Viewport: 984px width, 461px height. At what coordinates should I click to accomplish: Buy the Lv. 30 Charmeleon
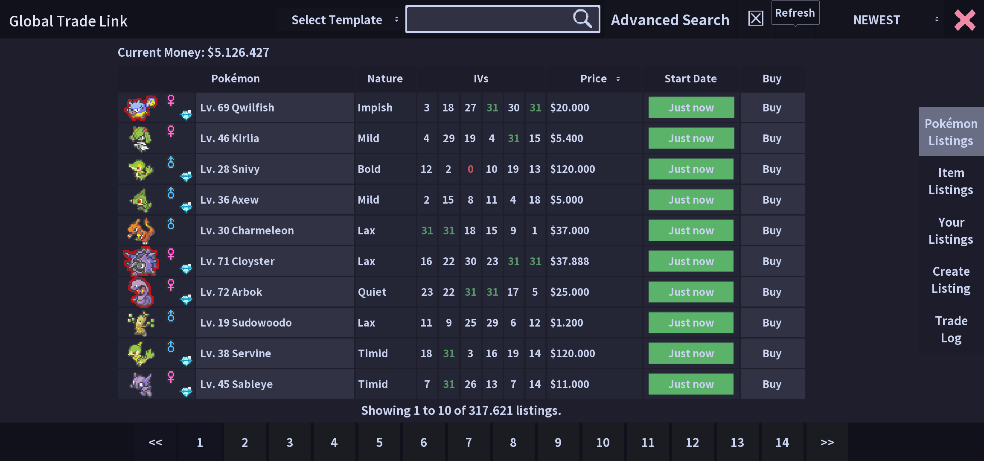click(772, 230)
